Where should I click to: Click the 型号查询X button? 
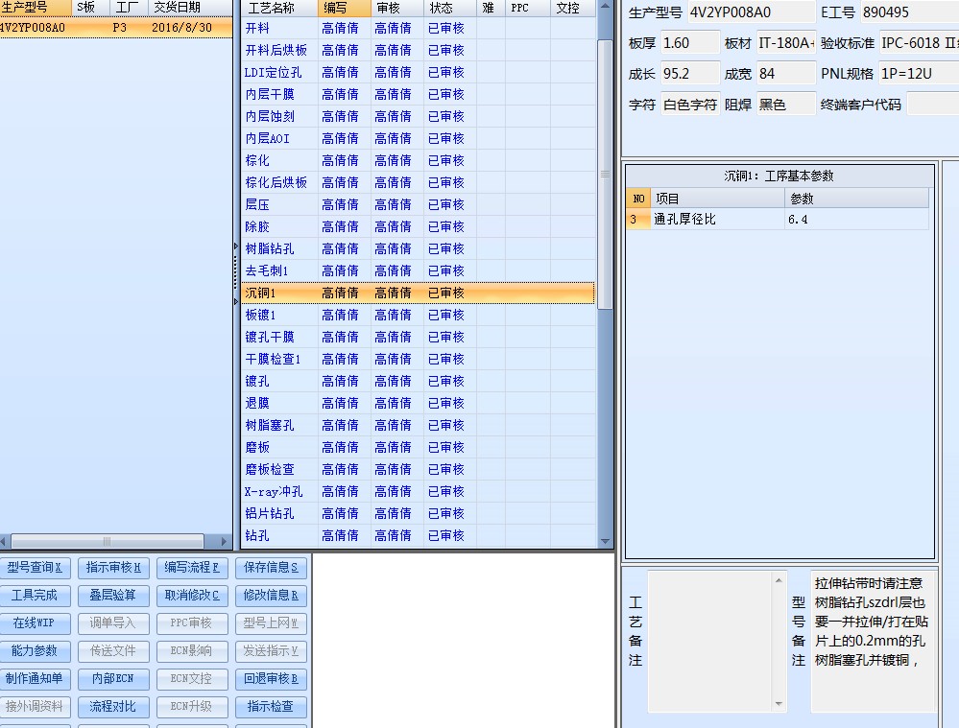[35, 568]
